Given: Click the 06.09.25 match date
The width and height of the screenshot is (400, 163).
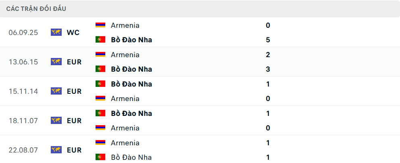Looking at the screenshot, I should click(x=23, y=32).
